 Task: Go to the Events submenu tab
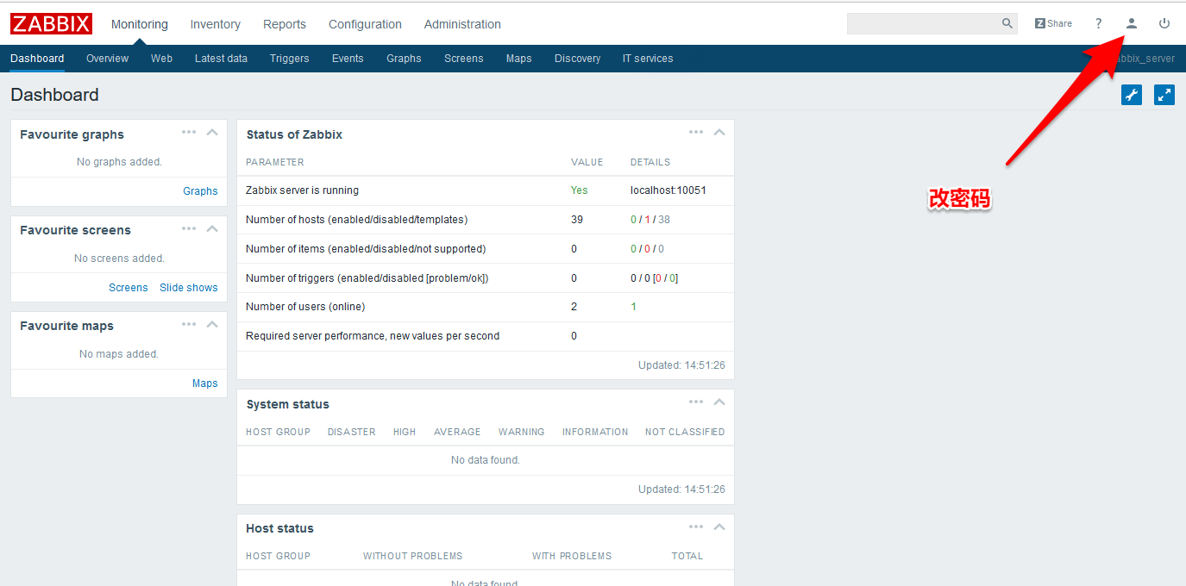[x=348, y=59]
